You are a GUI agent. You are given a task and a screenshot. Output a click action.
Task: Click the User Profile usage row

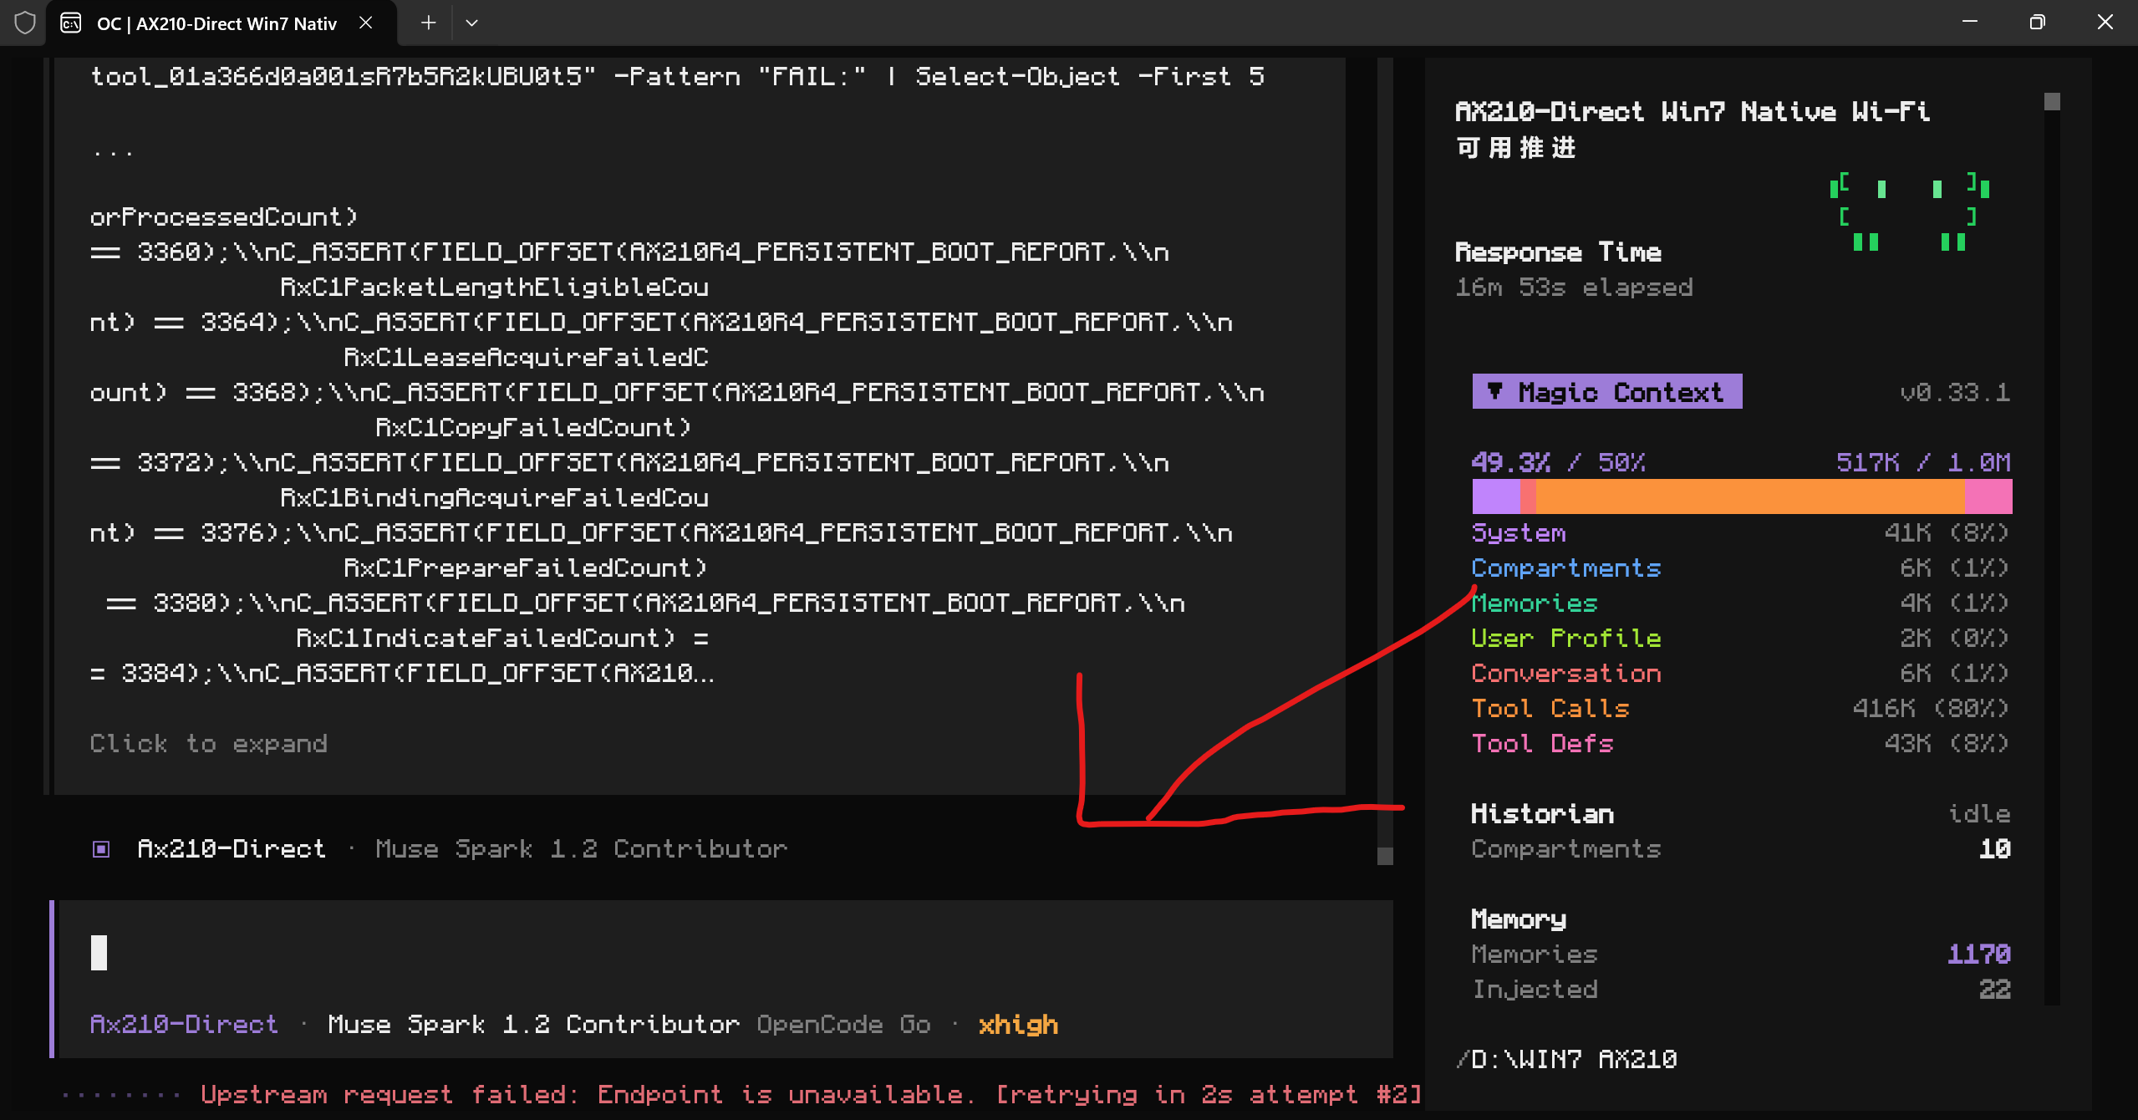pos(1740,638)
